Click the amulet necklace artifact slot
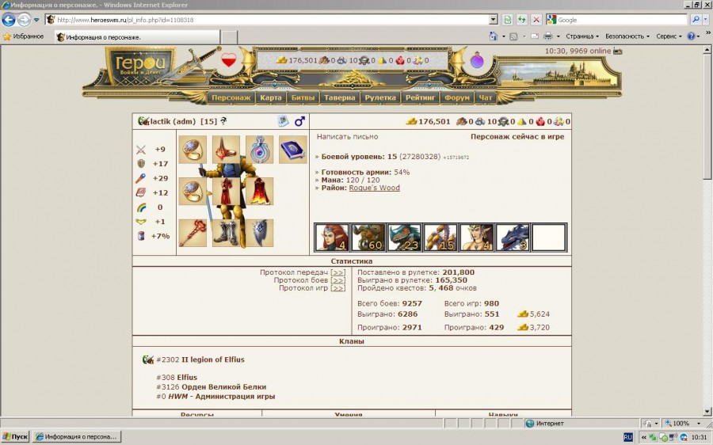 click(x=259, y=149)
